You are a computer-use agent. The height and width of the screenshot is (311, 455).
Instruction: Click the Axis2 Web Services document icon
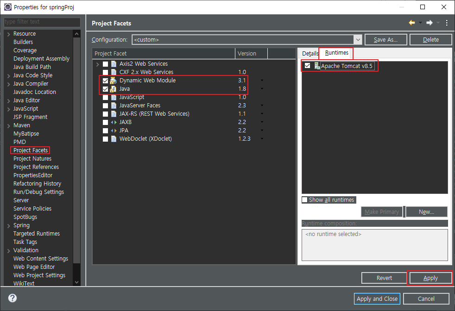tap(114, 64)
